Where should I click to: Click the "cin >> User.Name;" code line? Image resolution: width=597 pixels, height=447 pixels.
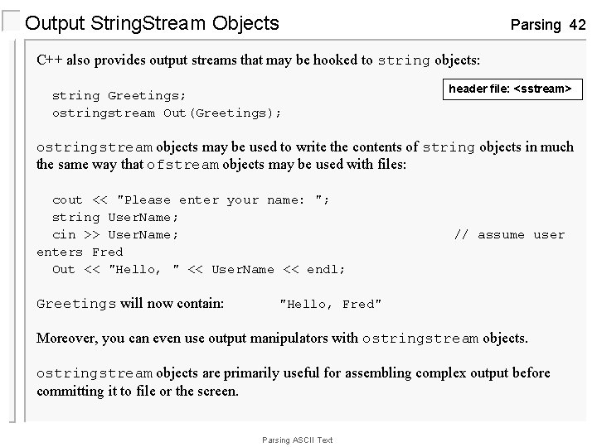click(x=115, y=235)
